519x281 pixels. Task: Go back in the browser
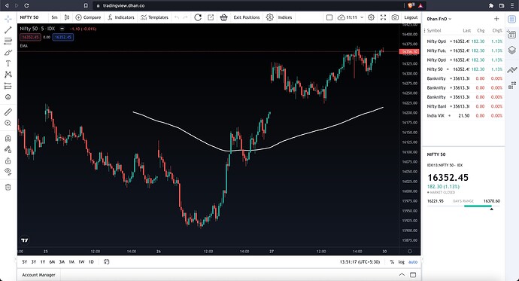(x=7, y=5)
